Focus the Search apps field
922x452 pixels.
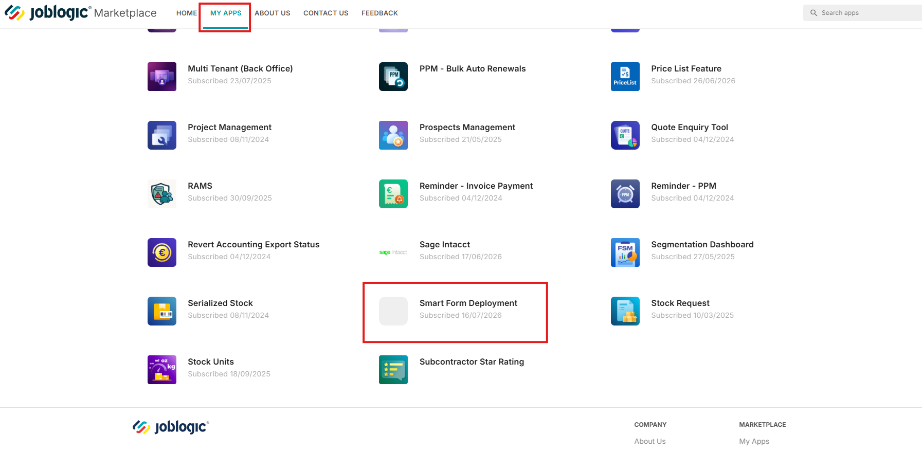(x=863, y=13)
